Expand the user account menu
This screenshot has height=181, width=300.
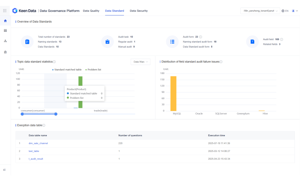click(x=294, y=11)
